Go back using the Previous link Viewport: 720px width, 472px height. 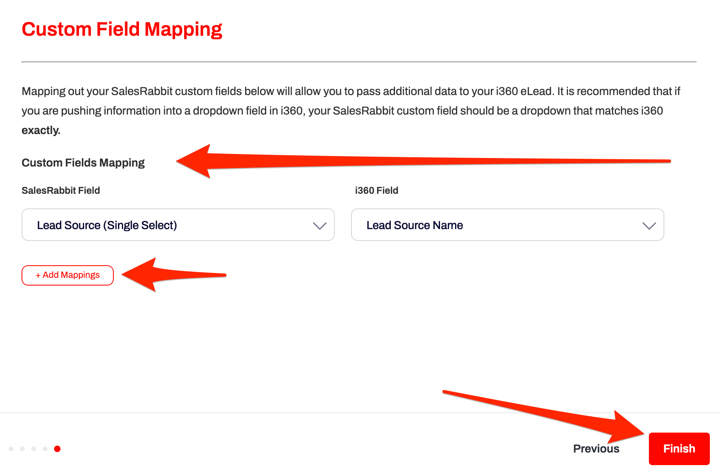(596, 448)
